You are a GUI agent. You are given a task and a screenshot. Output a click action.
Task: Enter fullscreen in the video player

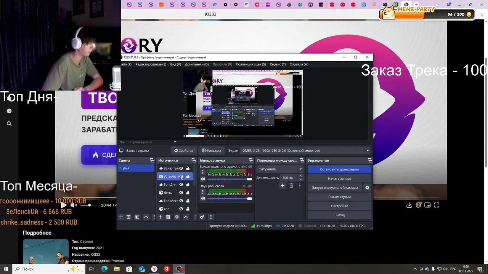pyautogui.click(x=437, y=205)
